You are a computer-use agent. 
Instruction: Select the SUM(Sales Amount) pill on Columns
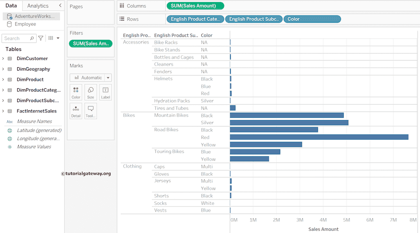tap(195, 6)
